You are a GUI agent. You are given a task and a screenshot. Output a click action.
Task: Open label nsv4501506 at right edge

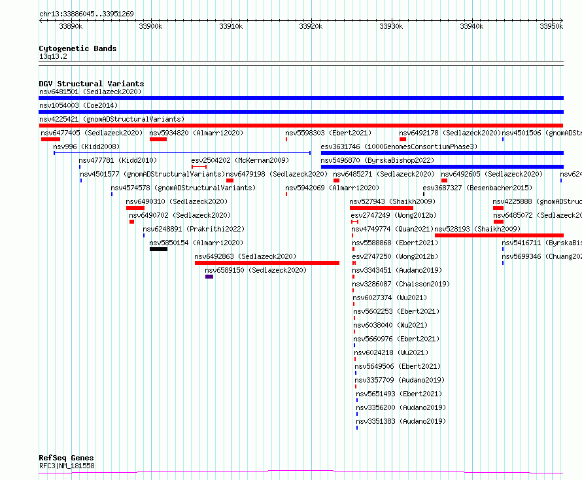click(542, 133)
